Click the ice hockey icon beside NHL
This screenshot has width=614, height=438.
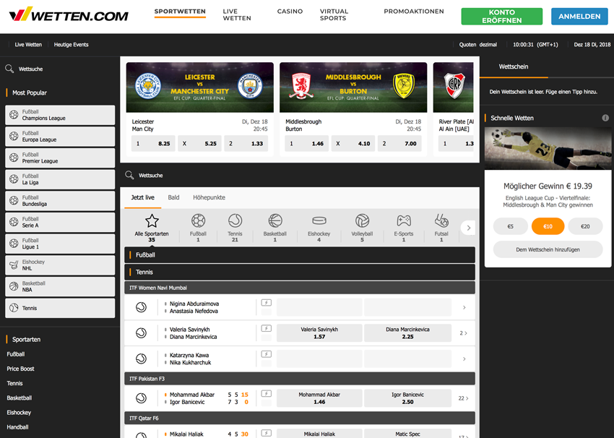[x=14, y=265]
